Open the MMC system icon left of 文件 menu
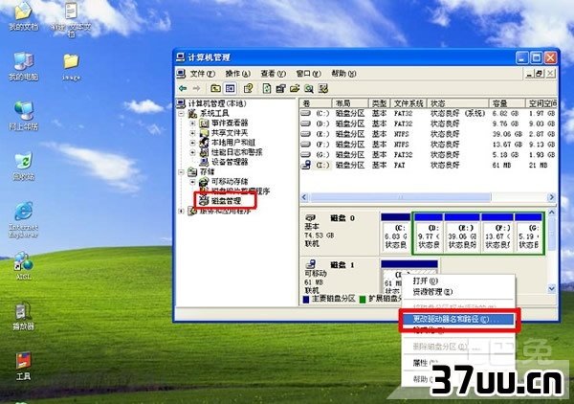Viewport: 574px width, 404px height. [x=181, y=74]
